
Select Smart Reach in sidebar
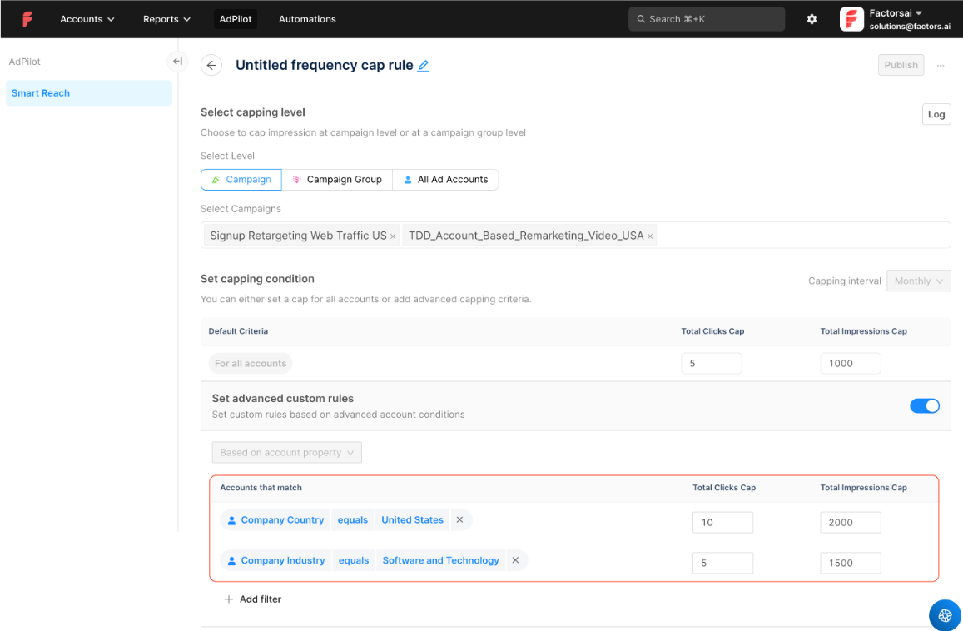coord(89,93)
